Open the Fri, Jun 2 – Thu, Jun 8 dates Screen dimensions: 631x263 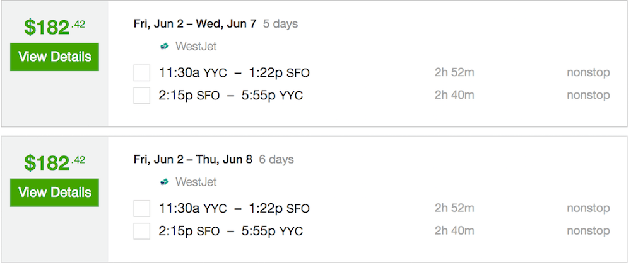coord(192,159)
